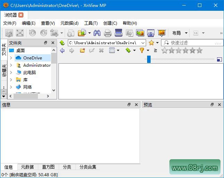Screen dimensions: 224x178
Task: Open the 创建(C) menu
Action: tap(110, 23)
